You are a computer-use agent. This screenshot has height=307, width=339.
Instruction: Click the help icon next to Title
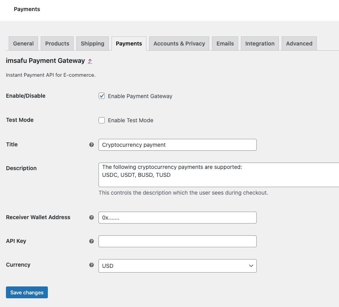pyautogui.click(x=91, y=145)
